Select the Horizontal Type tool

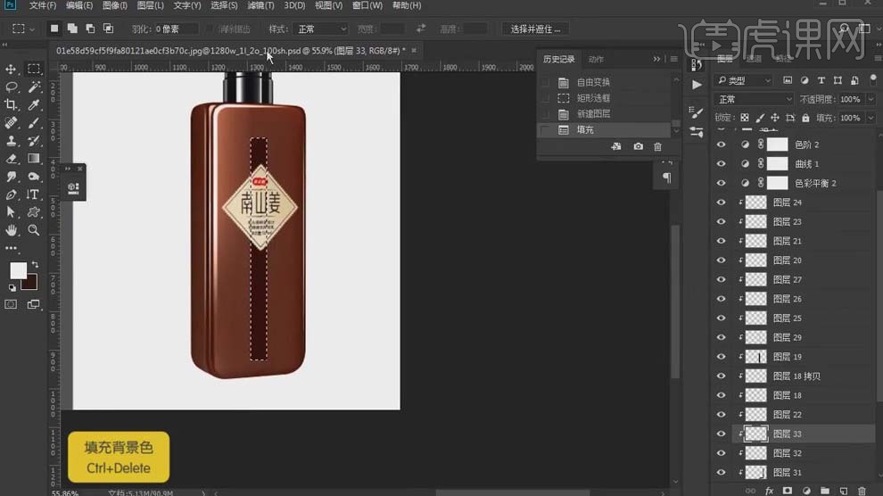34,194
